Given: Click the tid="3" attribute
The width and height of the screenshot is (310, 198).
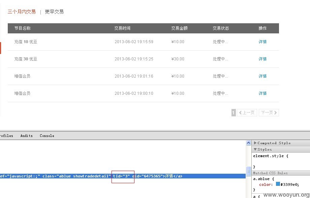Looking at the screenshot, I should coord(121,176).
